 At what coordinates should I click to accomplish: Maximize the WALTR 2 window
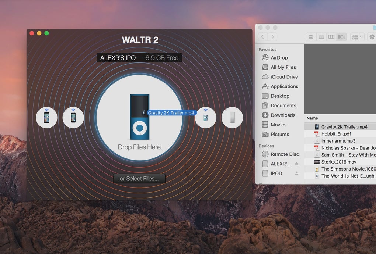(x=47, y=33)
